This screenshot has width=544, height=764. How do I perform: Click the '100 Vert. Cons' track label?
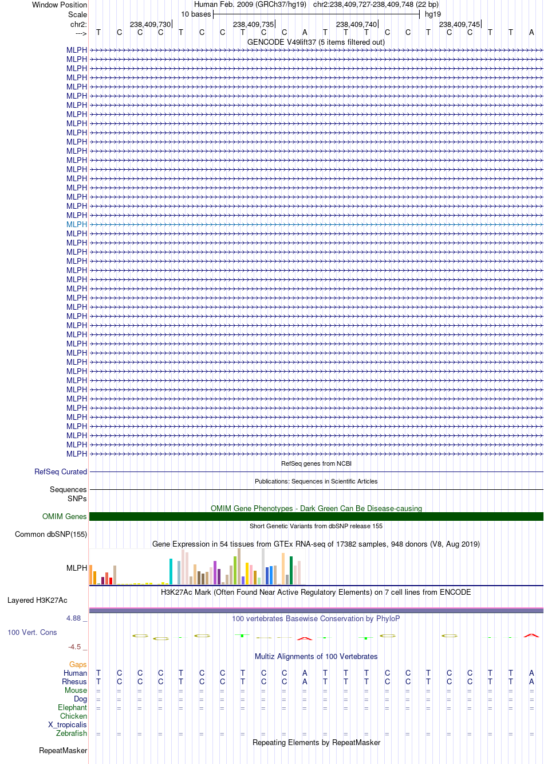(32, 632)
